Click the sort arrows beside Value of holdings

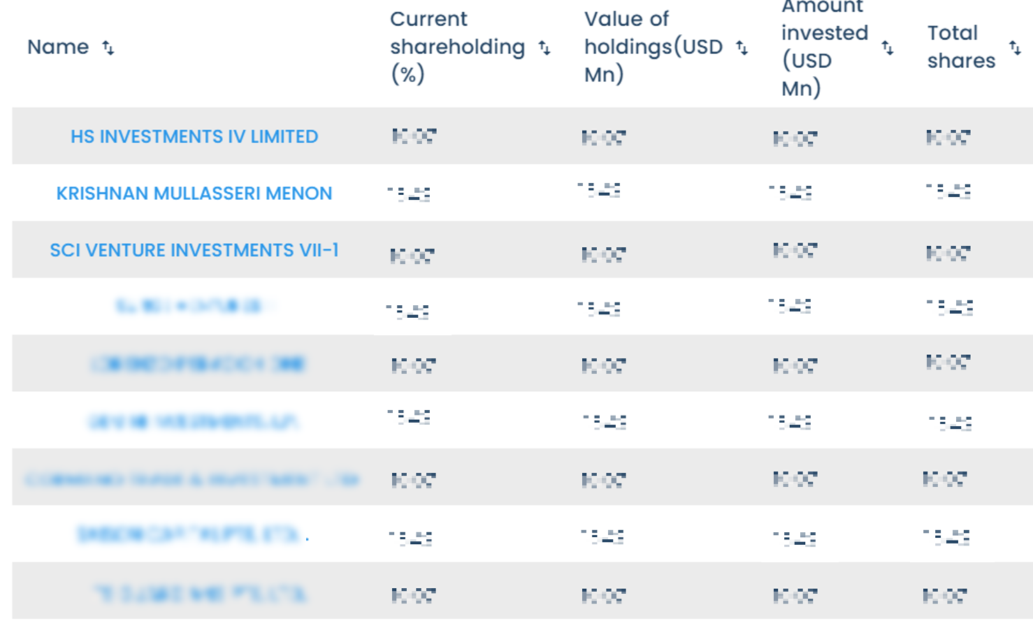[x=742, y=48]
